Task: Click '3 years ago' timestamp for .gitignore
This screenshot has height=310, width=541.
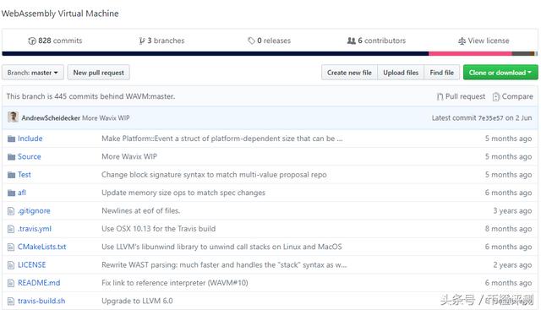Action: click(x=512, y=210)
